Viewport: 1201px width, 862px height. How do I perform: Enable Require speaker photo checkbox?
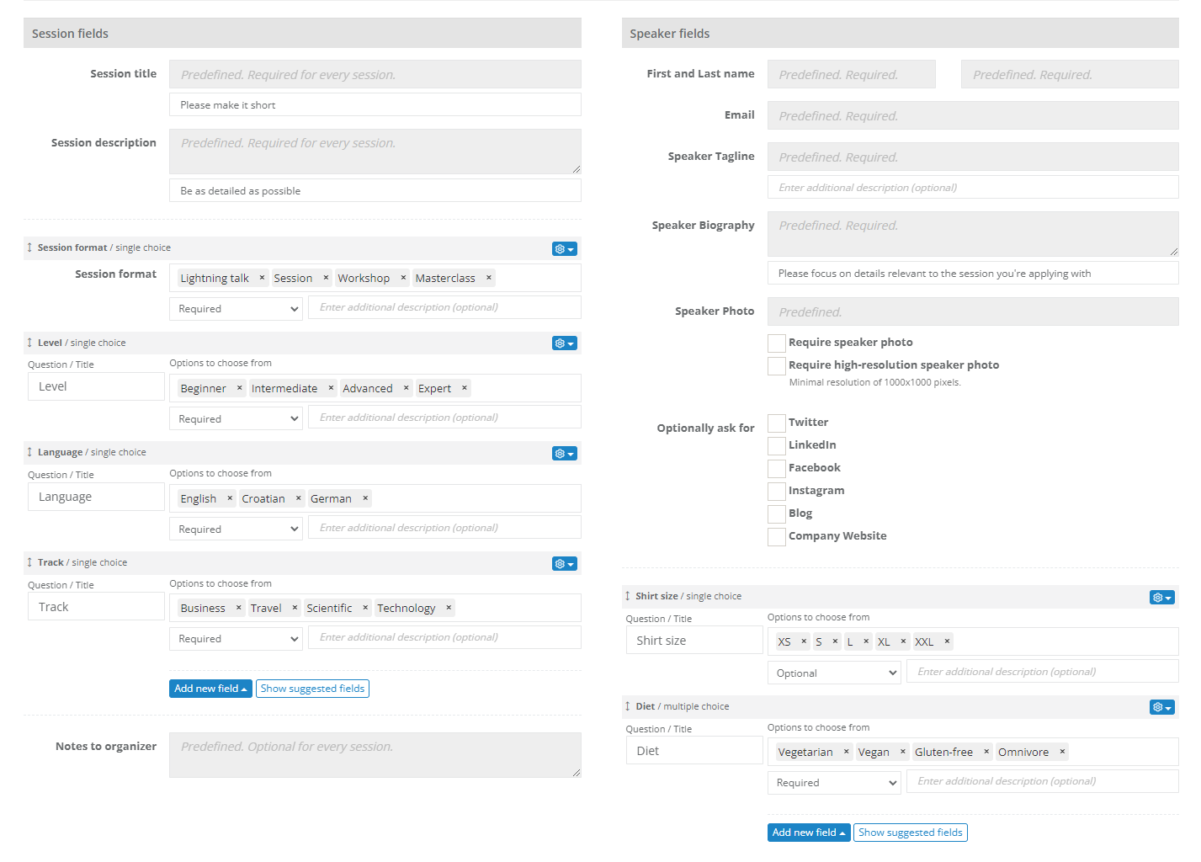click(x=776, y=343)
